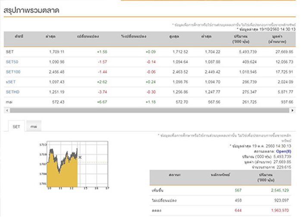This screenshot has width=302, height=217.
Task: Select transaction count 229,615
Action: [284, 167]
